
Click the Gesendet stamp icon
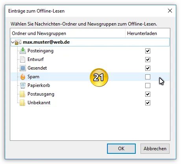[23, 68]
